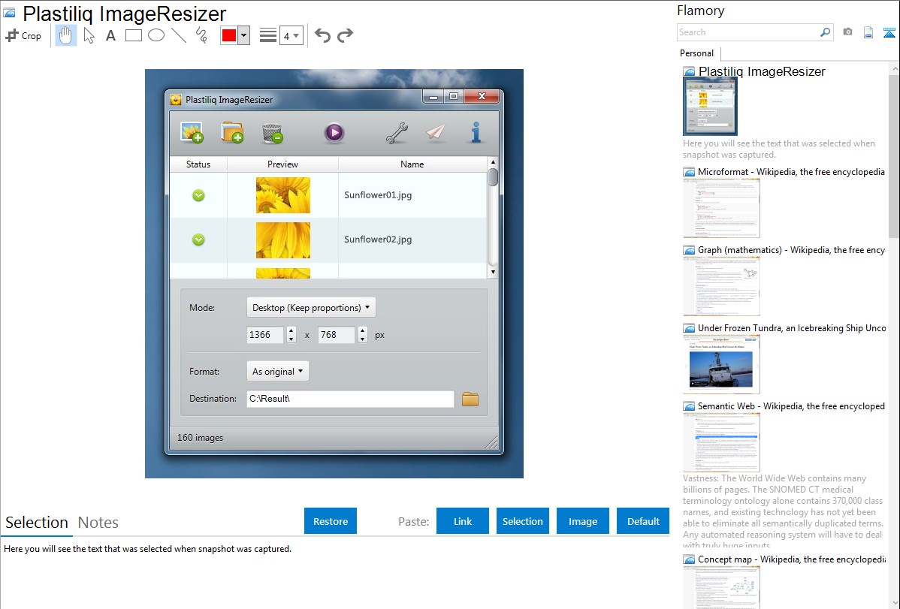
Task: Click green status icon for Sunflower01.jpg
Action: [198, 196]
